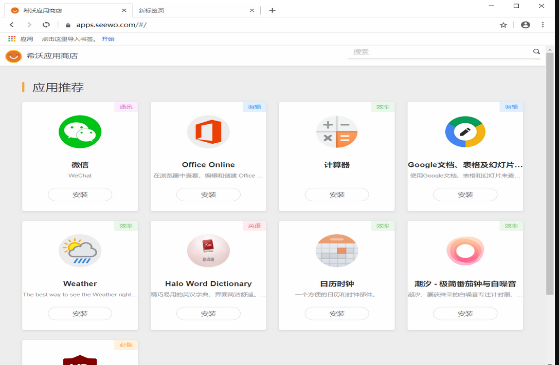Open the Office Online orange logo icon
This screenshot has width=559, height=365.
click(x=208, y=131)
